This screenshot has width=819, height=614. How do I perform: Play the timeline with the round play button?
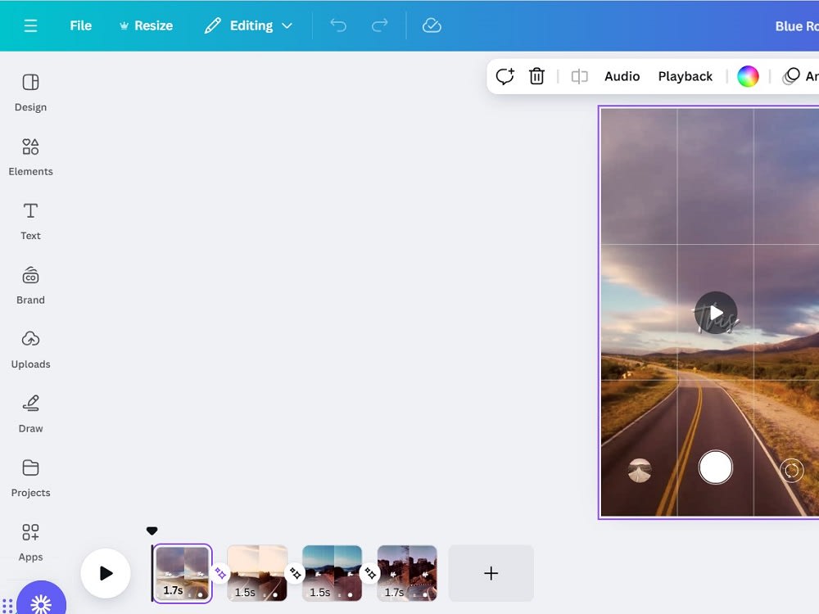(x=106, y=573)
